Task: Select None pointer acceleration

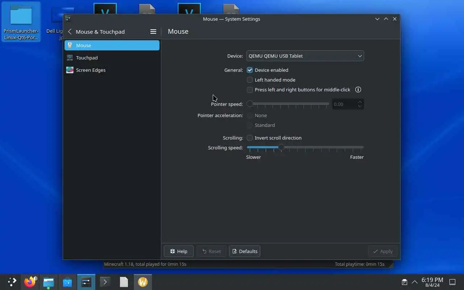Action: click(x=250, y=115)
